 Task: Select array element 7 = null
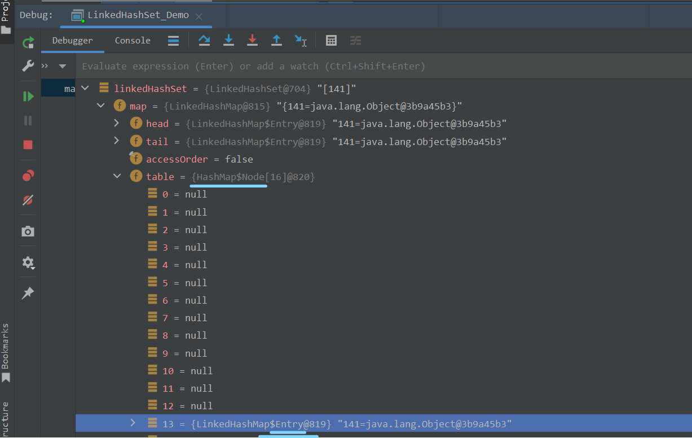[x=384, y=318]
